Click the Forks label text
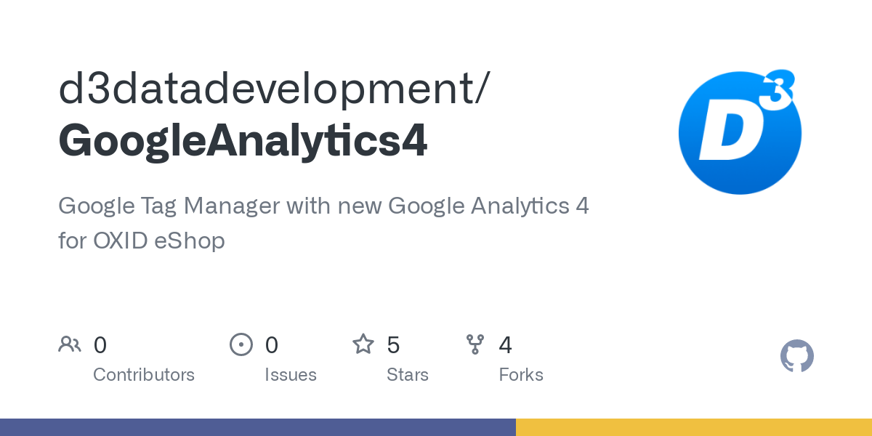This screenshot has width=872, height=436. tap(521, 375)
